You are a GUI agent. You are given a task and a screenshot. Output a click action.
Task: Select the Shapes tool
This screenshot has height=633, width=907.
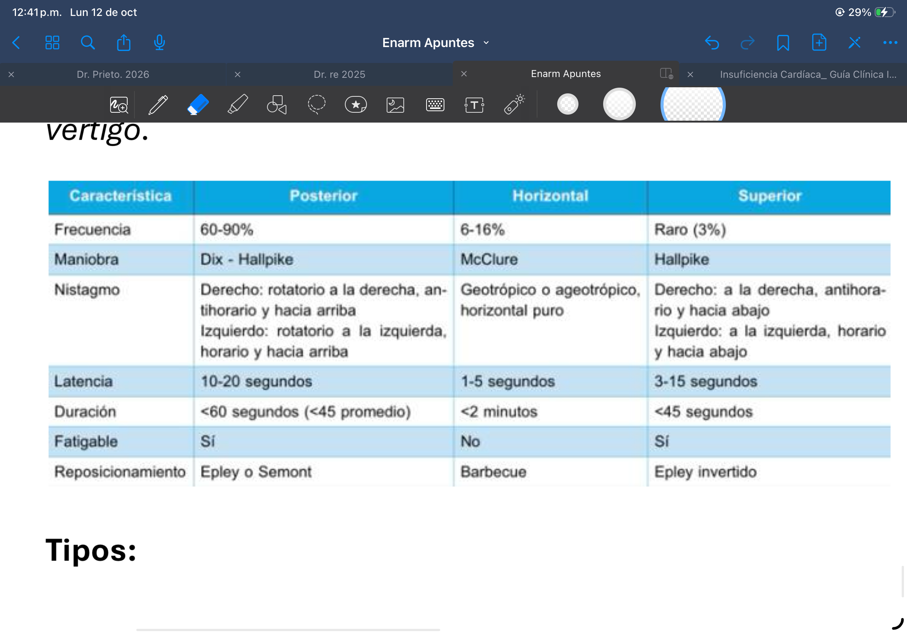click(x=277, y=105)
